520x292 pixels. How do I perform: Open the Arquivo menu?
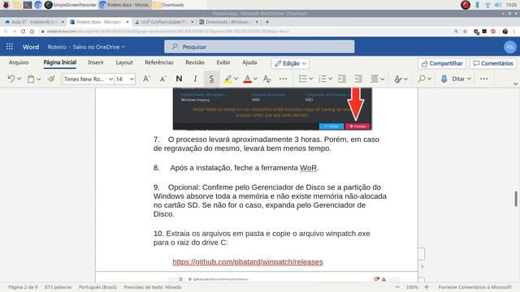(19, 62)
